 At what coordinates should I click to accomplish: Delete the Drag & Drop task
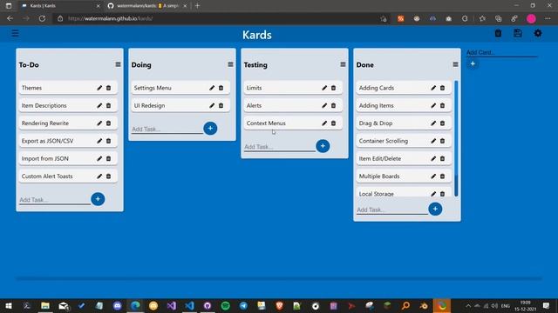[x=442, y=123]
